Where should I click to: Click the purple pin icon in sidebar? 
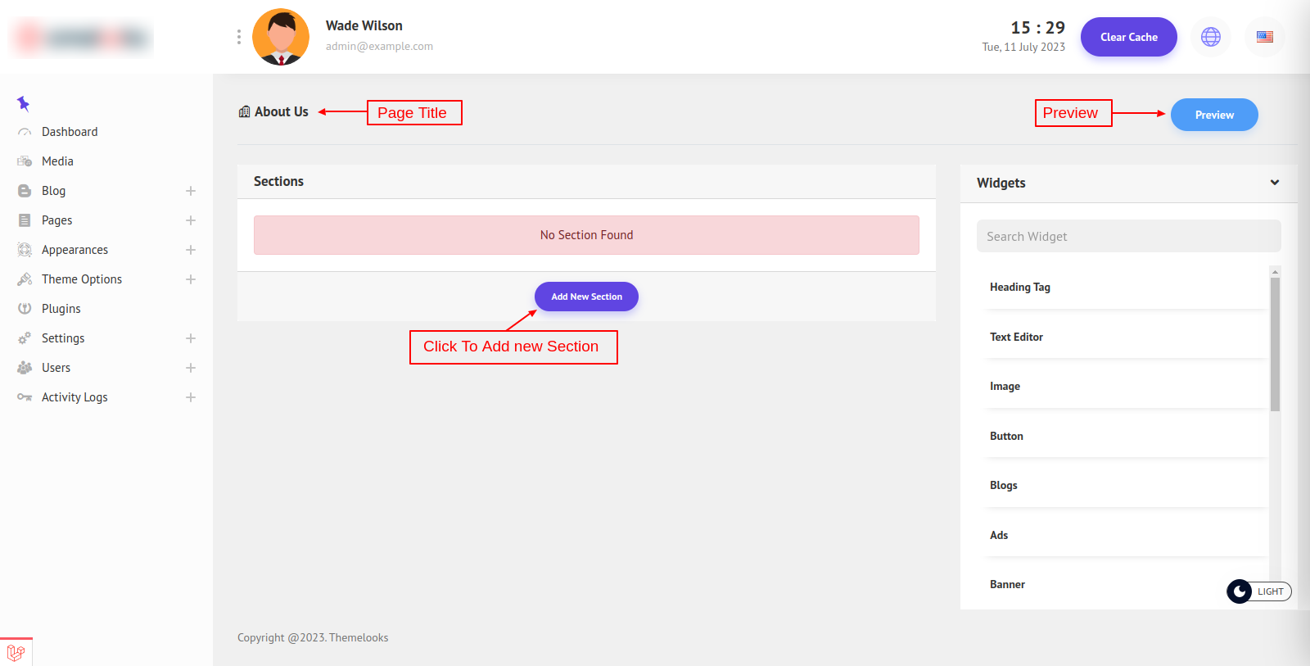(x=23, y=103)
